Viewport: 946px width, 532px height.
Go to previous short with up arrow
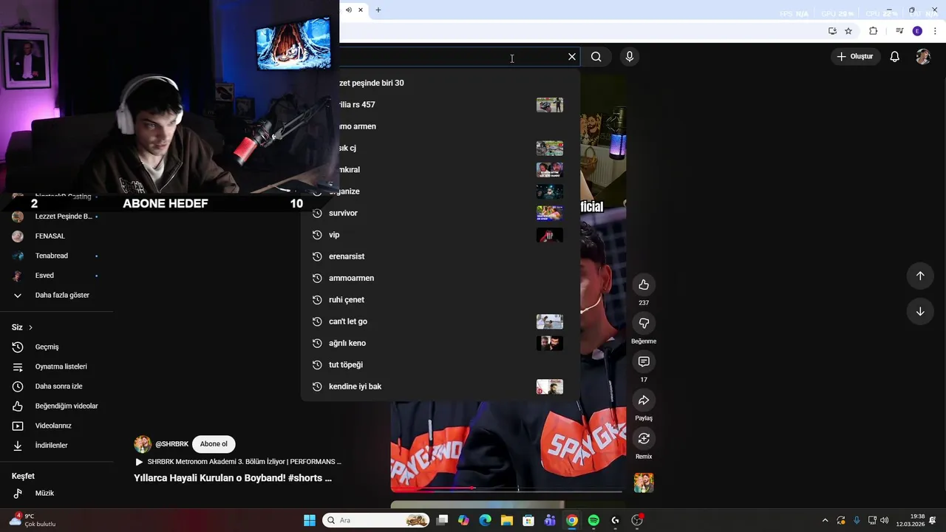click(920, 276)
